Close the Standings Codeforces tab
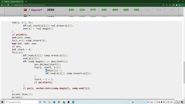Image resolution: width=185 pixels, height=104 pixels. tap(22, 2)
